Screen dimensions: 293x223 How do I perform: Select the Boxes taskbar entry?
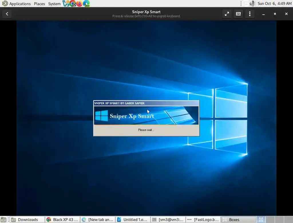[238, 220]
